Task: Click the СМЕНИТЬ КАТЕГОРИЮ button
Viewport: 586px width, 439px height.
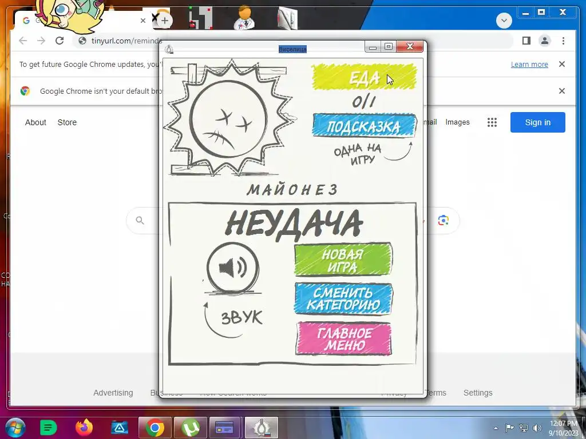Action: tap(343, 298)
